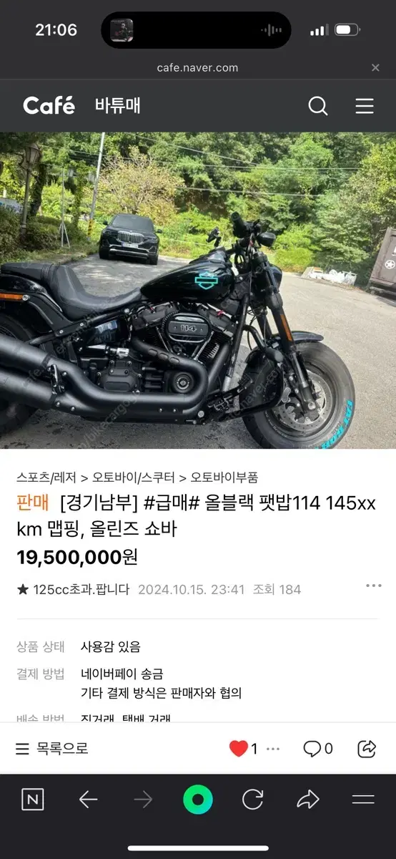Image resolution: width=396 pixels, height=859 pixels.
Task: Tap the share post icon
Action: pyautogui.click(x=366, y=749)
